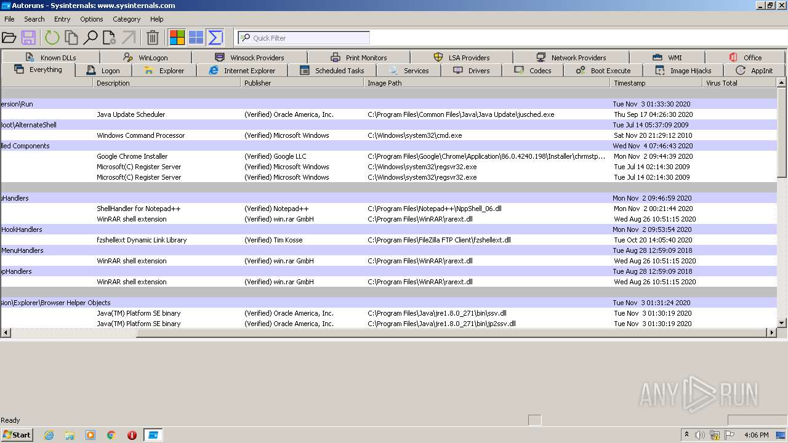788x443 pixels.
Task: Click the volume speaker tray icon
Action: tap(699, 435)
